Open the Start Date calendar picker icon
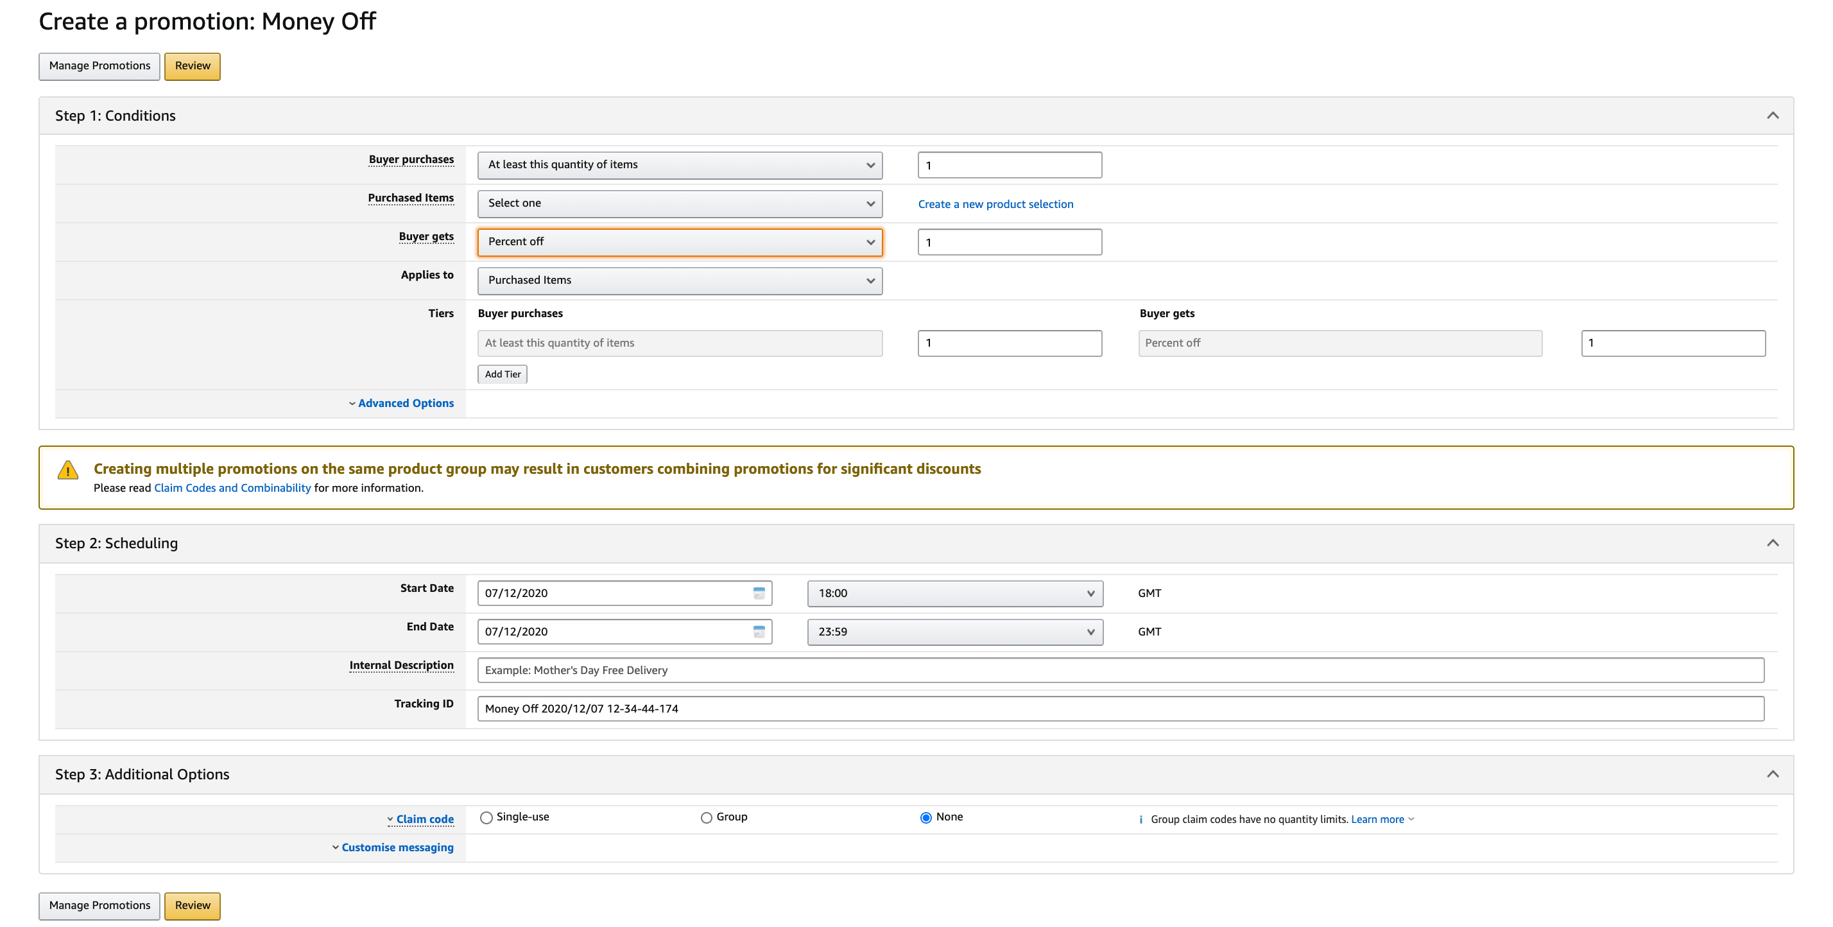The width and height of the screenshot is (1833, 927). tap(759, 593)
